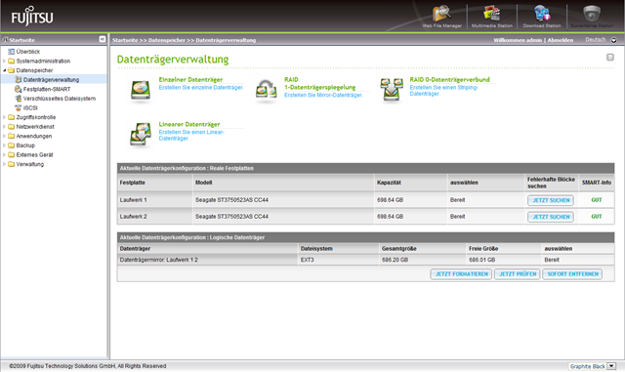Click JETZT SUCHEN for Laufwerk 2
The width and height of the screenshot is (625, 372).
click(x=551, y=217)
